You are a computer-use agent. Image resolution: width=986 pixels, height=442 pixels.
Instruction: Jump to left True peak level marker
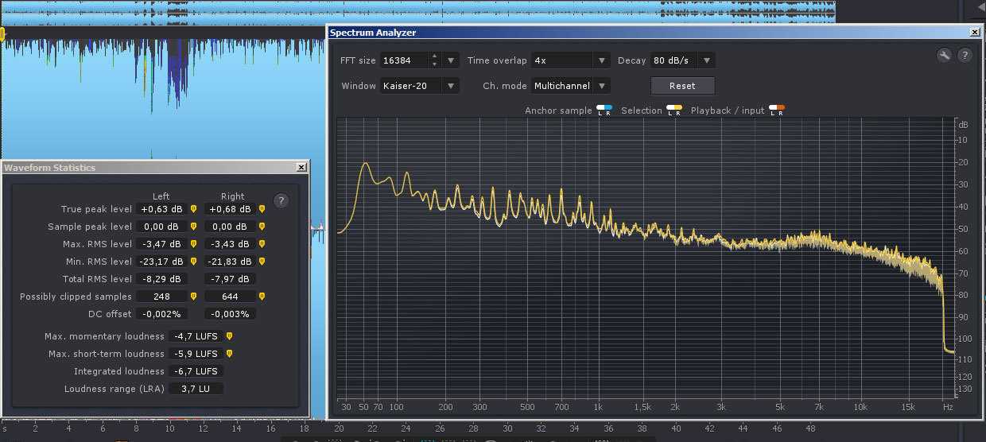click(x=193, y=210)
